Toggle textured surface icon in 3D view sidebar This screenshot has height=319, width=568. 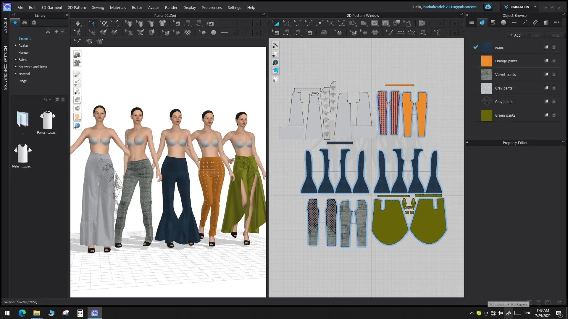pos(77,100)
